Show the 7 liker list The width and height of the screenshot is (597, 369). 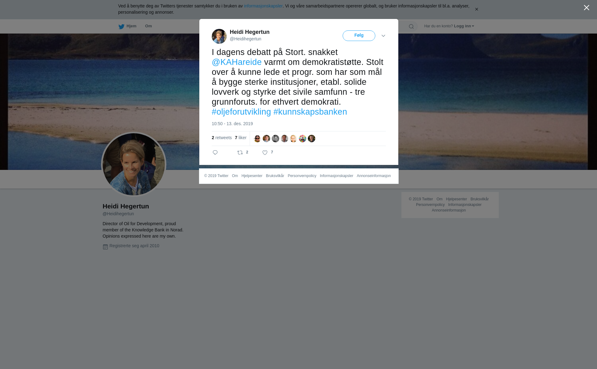[x=241, y=138]
